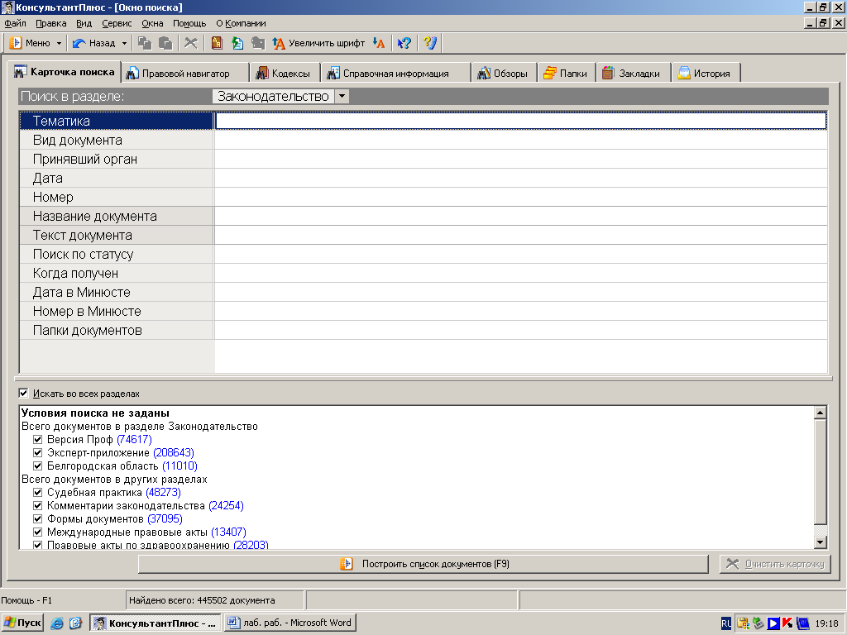This screenshot has height=635, width=847.
Task: Switch to the Закладки tab
Action: (x=633, y=74)
